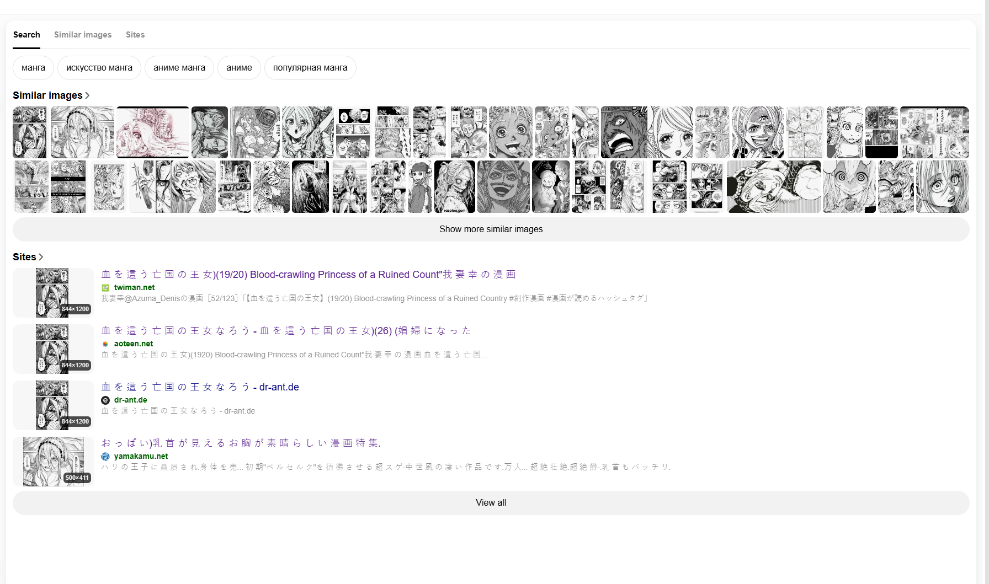The height and width of the screenshot is (584, 989).
Task: Visit the dr-ant.de green domain link
Action: click(x=131, y=400)
